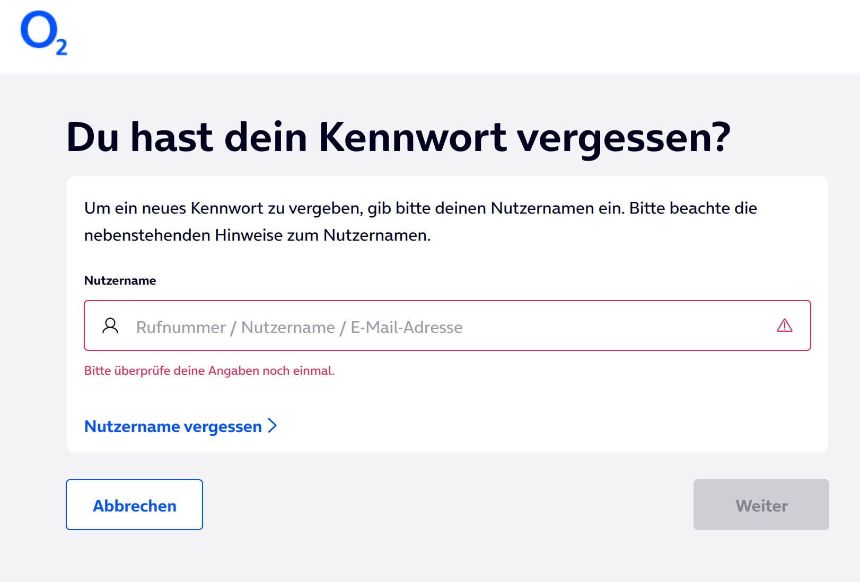Click the O2 logo in header
Image resolution: width=860 pixels, height=582 pixels.
42,33
